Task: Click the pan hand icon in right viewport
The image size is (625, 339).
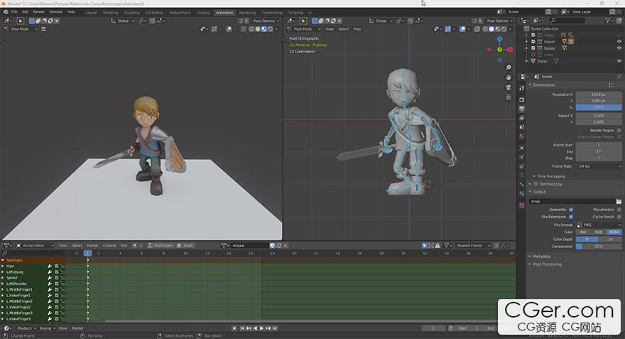Action: click(x=509, y=77)
